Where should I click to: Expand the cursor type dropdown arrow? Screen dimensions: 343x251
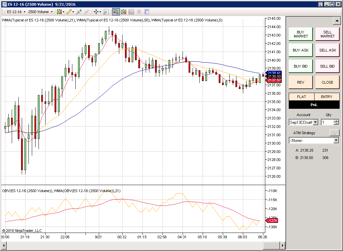[x=100, y=12]
